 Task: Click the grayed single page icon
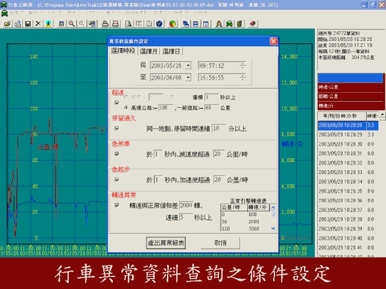(x=149, y=24)
